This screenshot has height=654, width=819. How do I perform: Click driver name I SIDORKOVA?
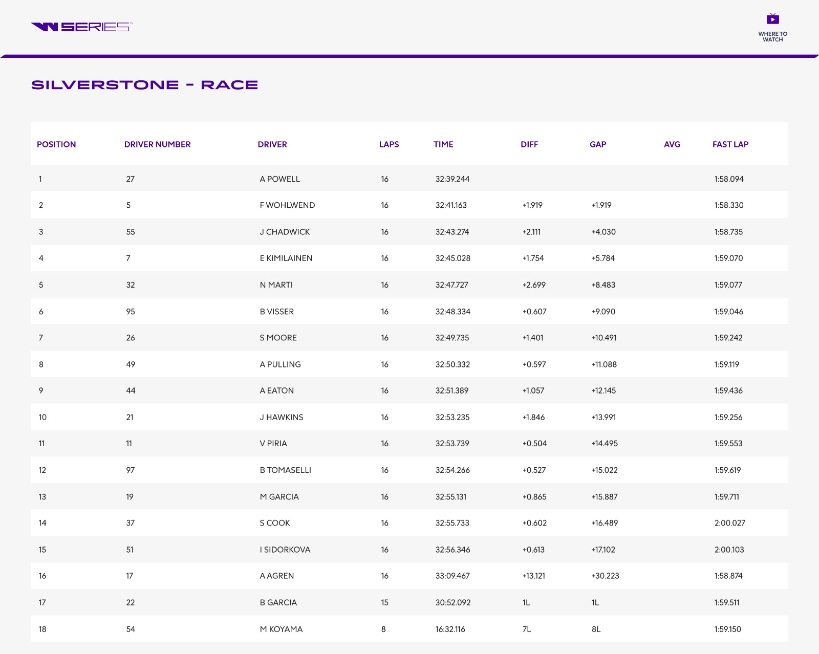tap(285, 550)
